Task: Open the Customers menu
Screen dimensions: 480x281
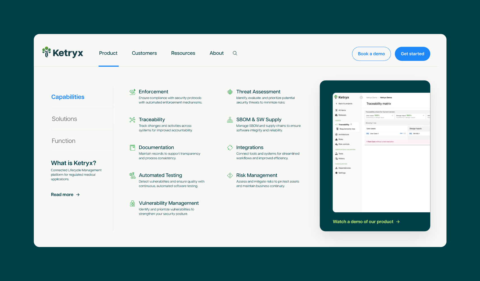Action: click(144, 53)
